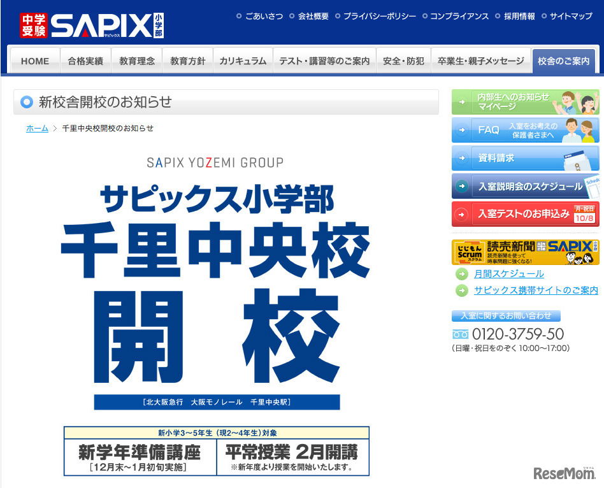
Task: Open 内部生へのお知らせ マイページ banner
Action: [526, 102]
